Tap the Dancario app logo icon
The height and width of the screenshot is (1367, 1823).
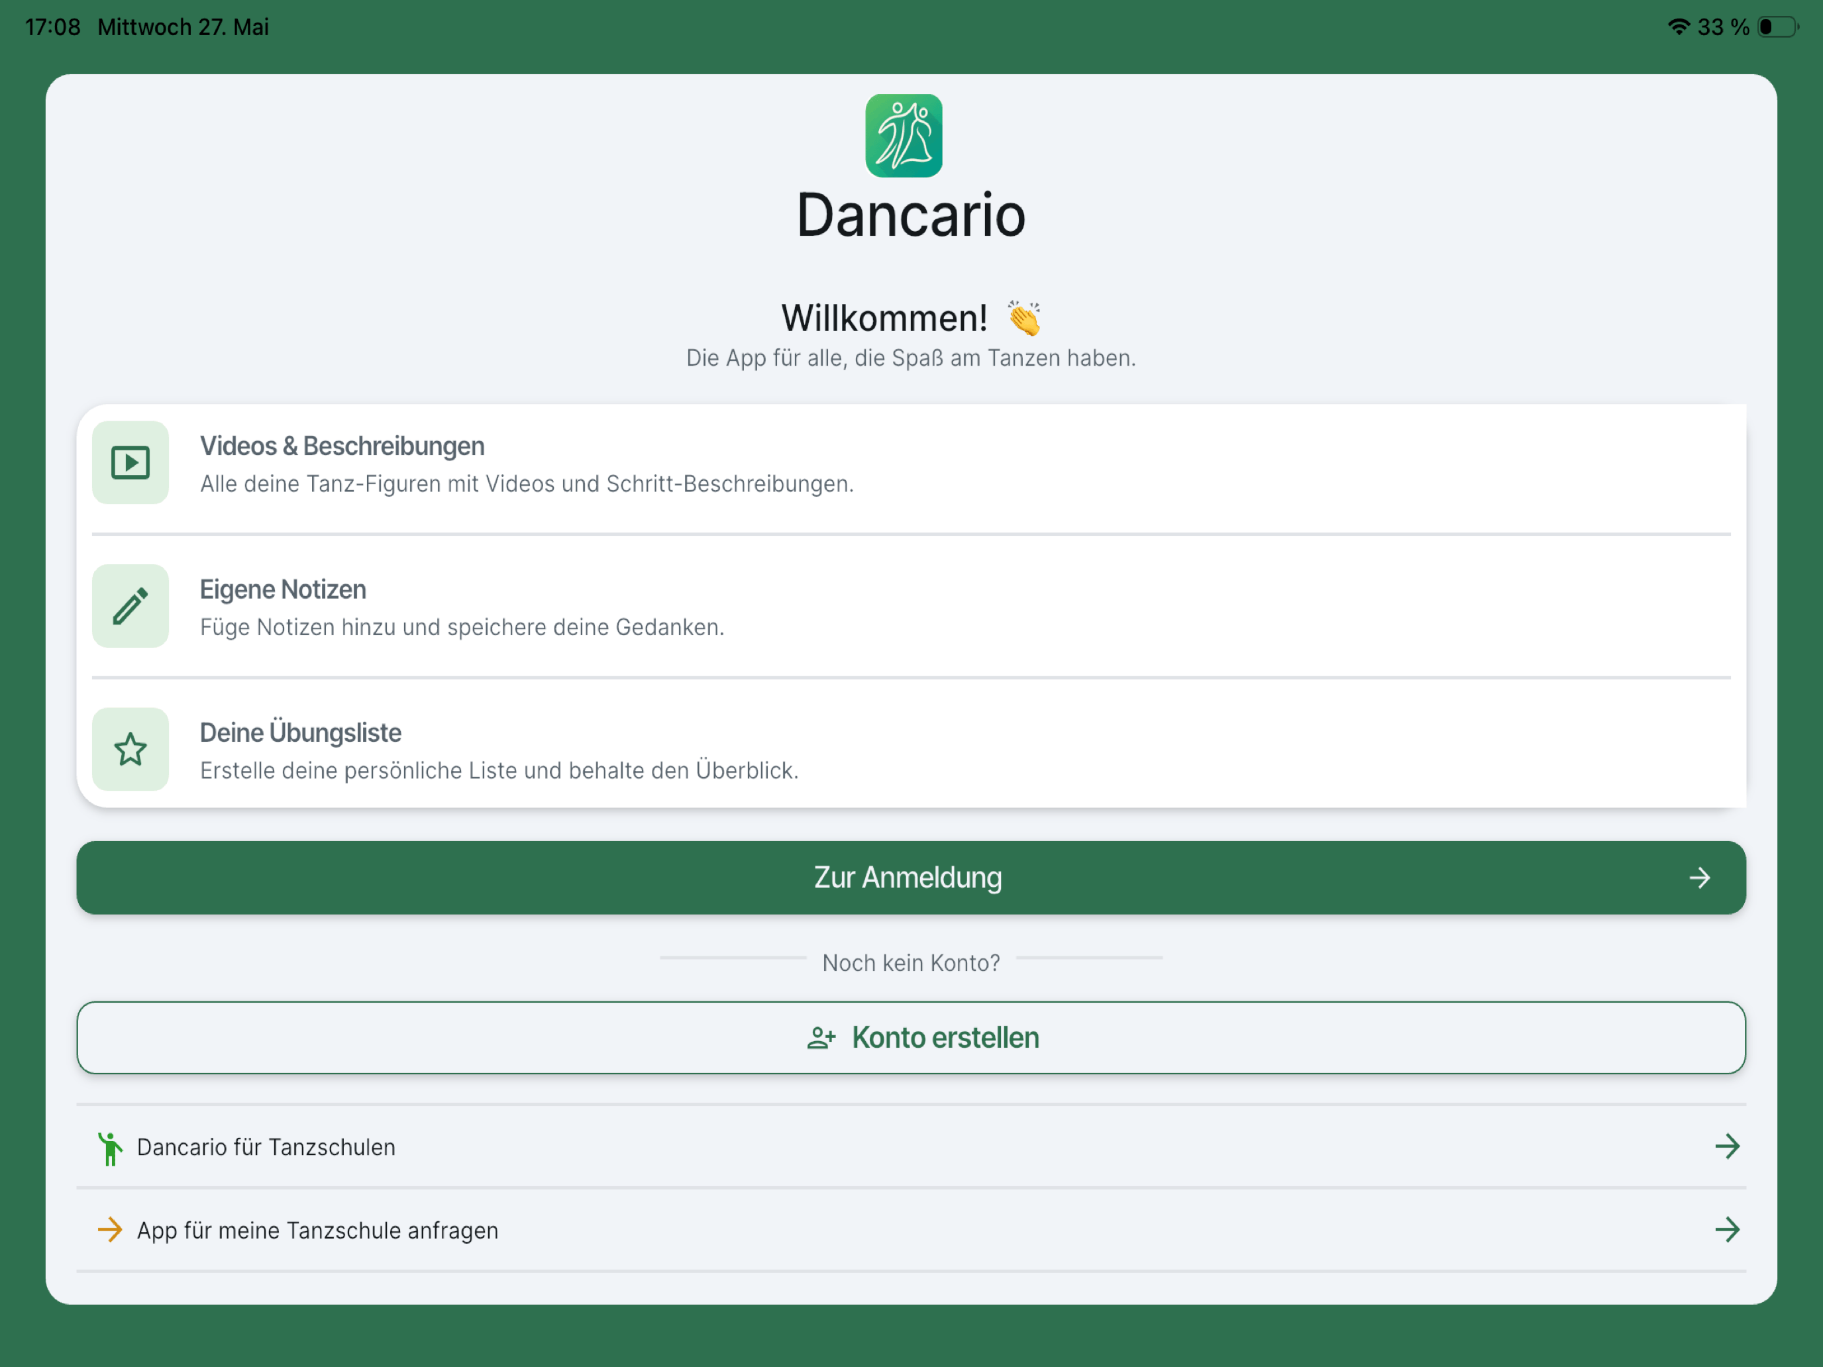click(x=904, y=136)
